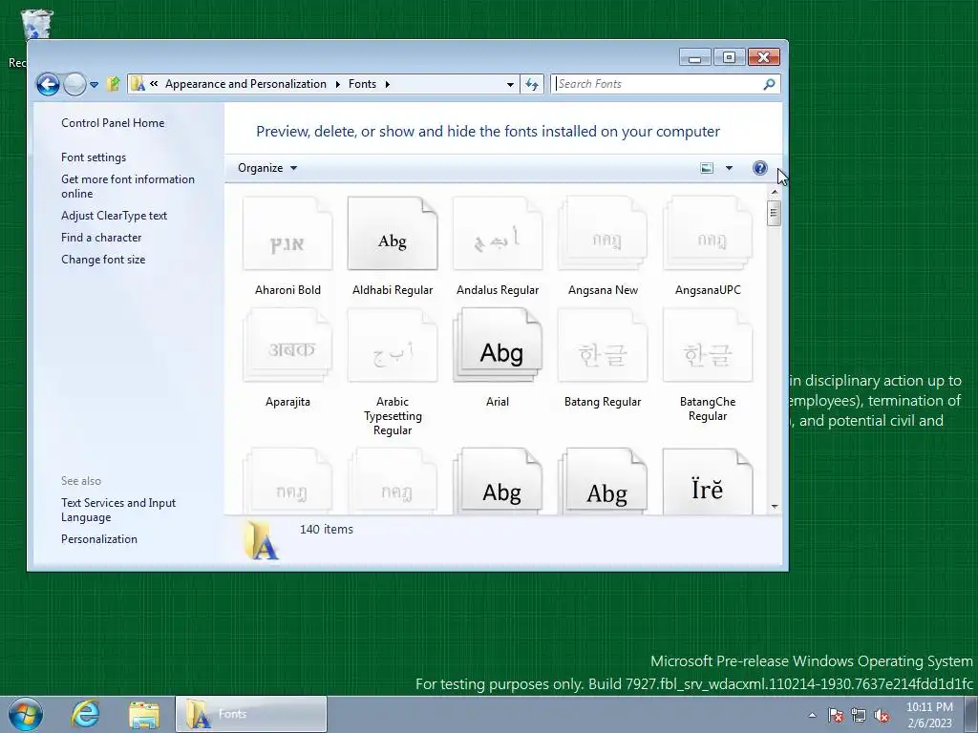Click the Action Center flag tray icon
This screenshot has width=978, height=733.
836,715
